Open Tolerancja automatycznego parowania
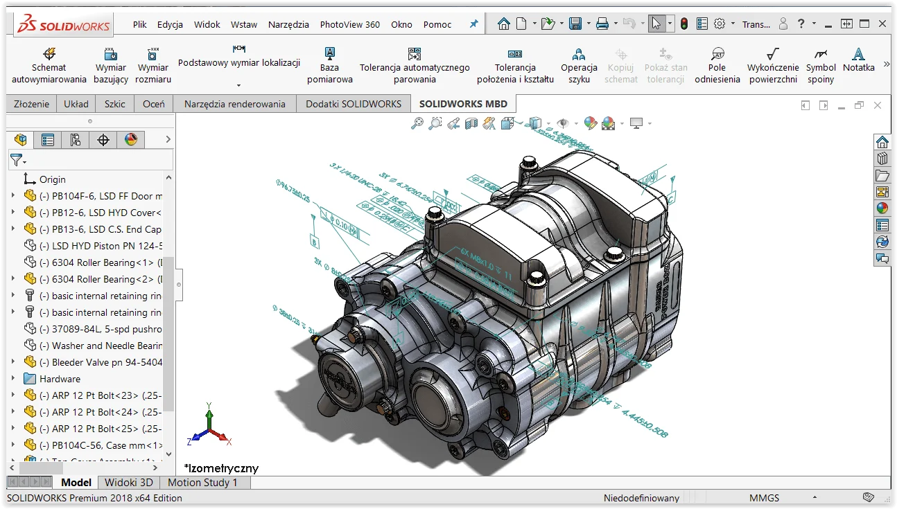Screen dimensions: 897x509 415,65
